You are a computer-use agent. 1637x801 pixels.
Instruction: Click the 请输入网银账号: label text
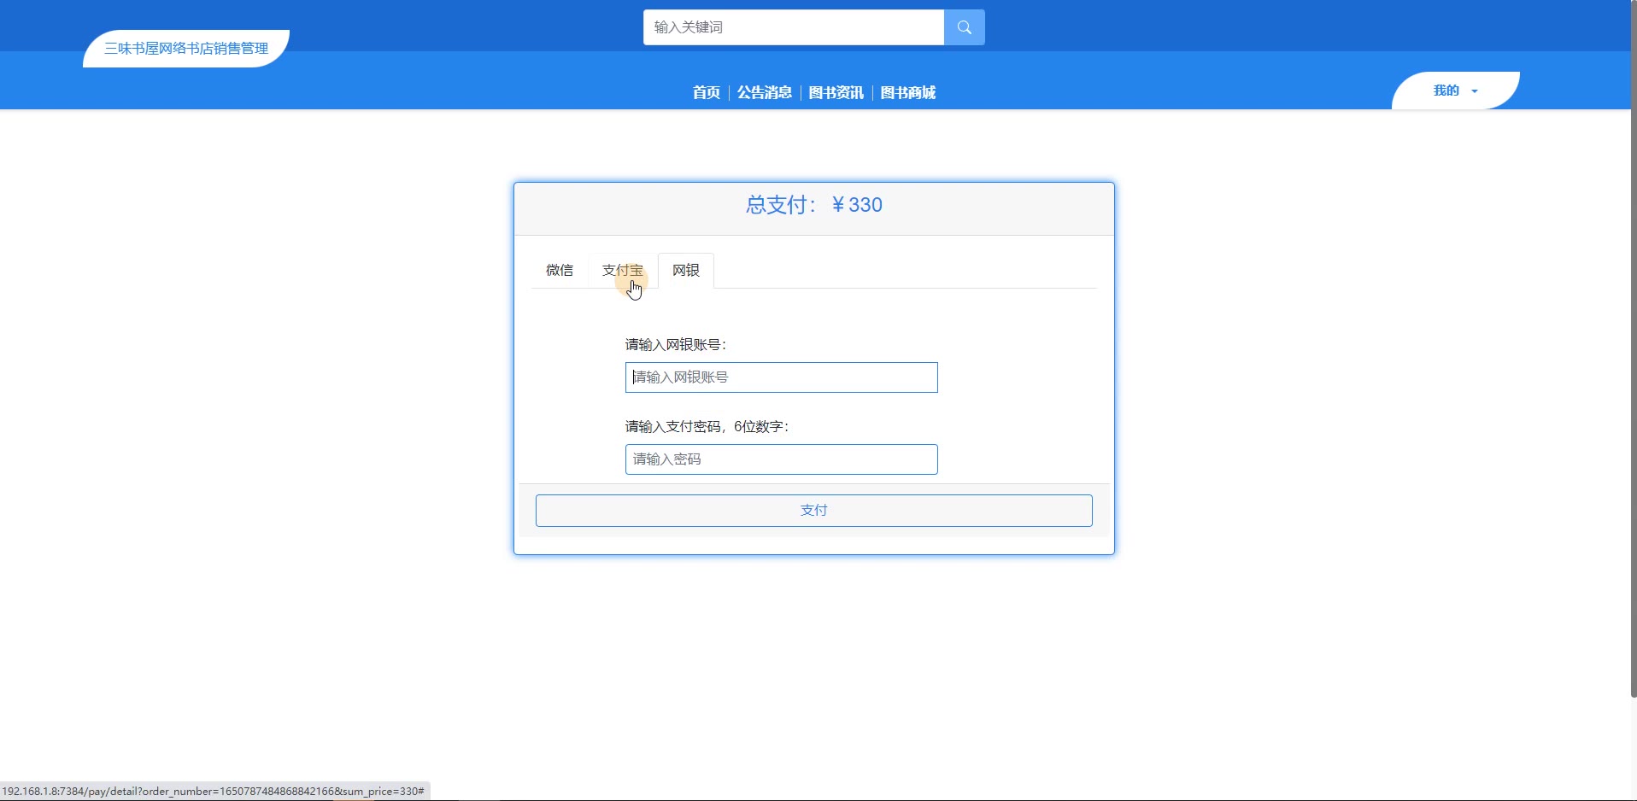(x=675, y=345)
